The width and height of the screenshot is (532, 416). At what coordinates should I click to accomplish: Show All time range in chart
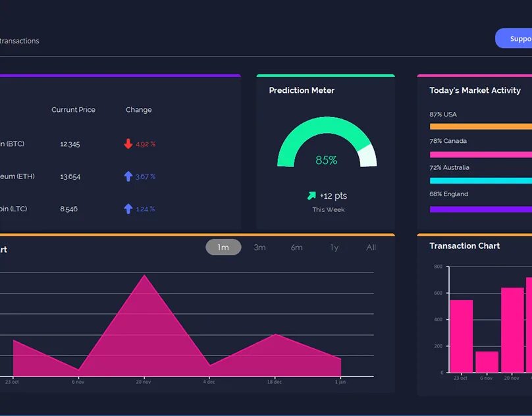point(371,247)
